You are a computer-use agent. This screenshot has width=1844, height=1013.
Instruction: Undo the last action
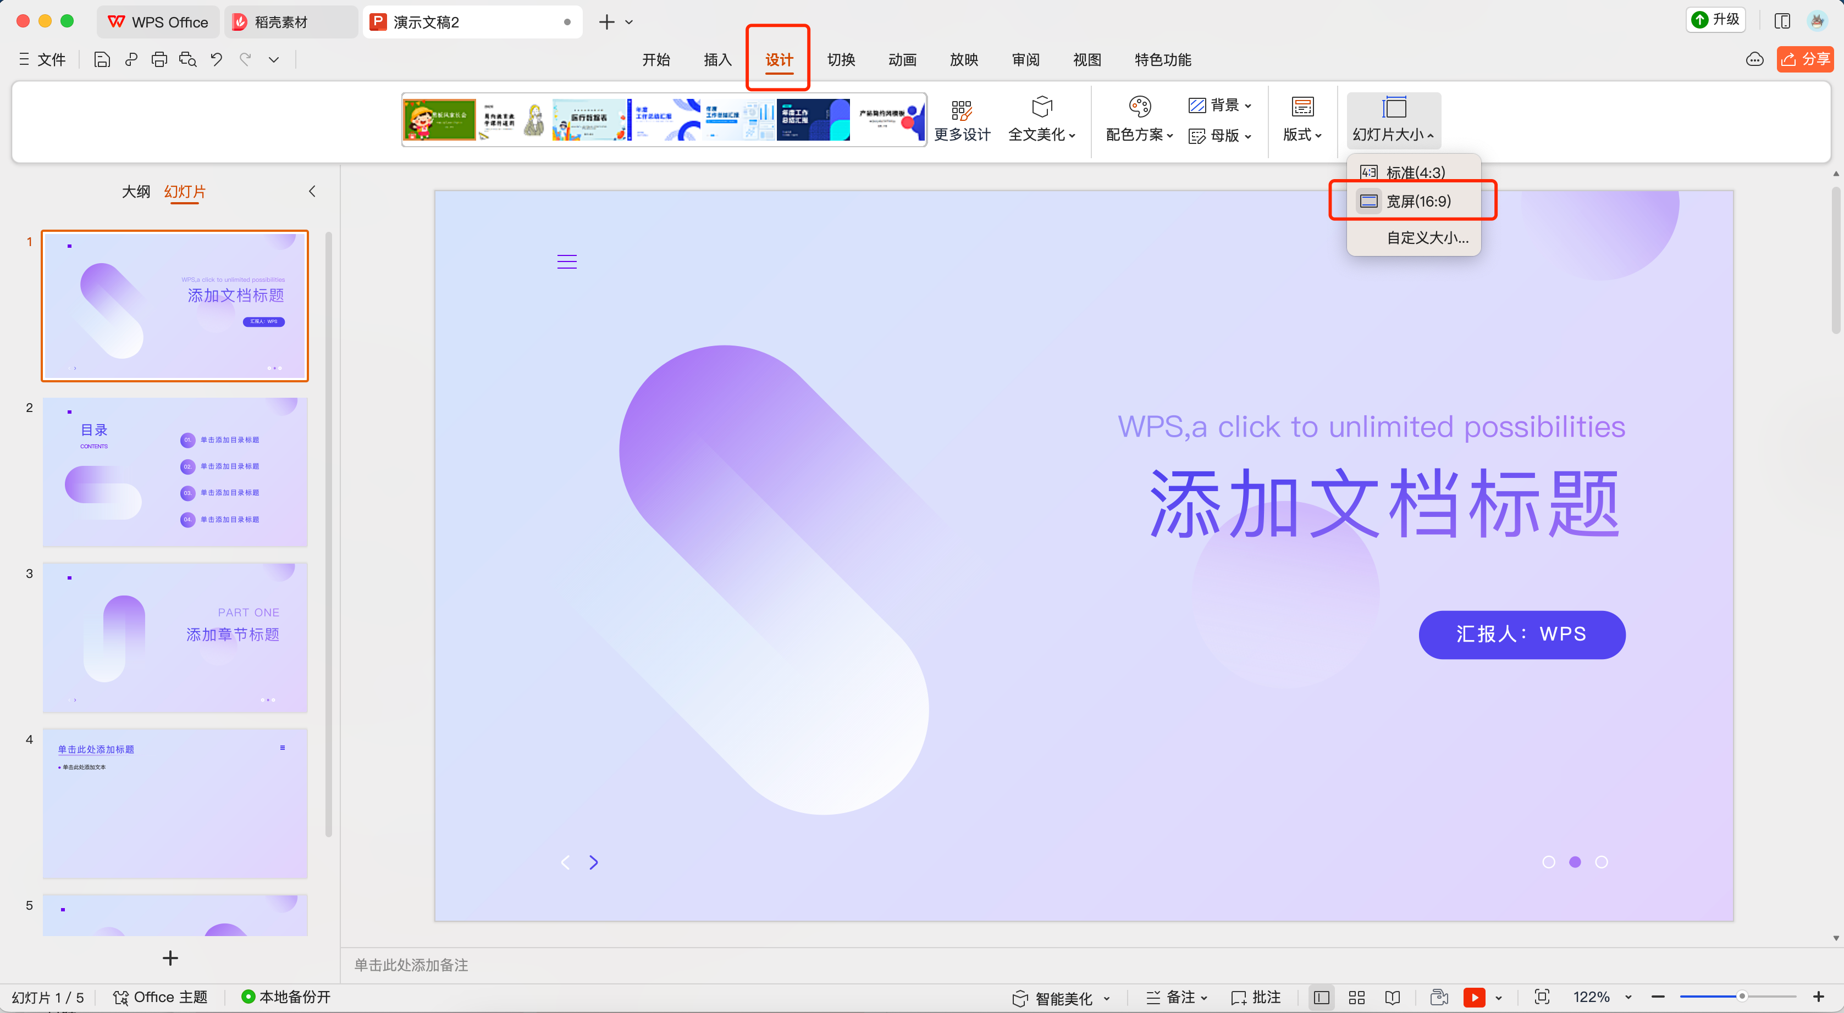point(216,59)
